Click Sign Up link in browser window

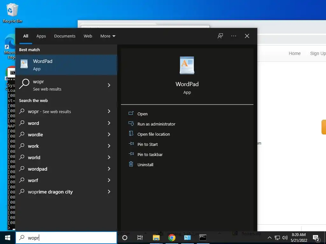coord(318,53)
